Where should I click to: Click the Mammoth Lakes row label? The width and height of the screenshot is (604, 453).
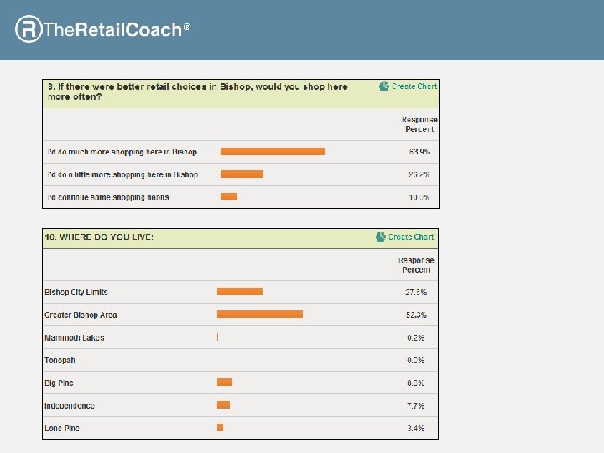[x=75, y=338]
